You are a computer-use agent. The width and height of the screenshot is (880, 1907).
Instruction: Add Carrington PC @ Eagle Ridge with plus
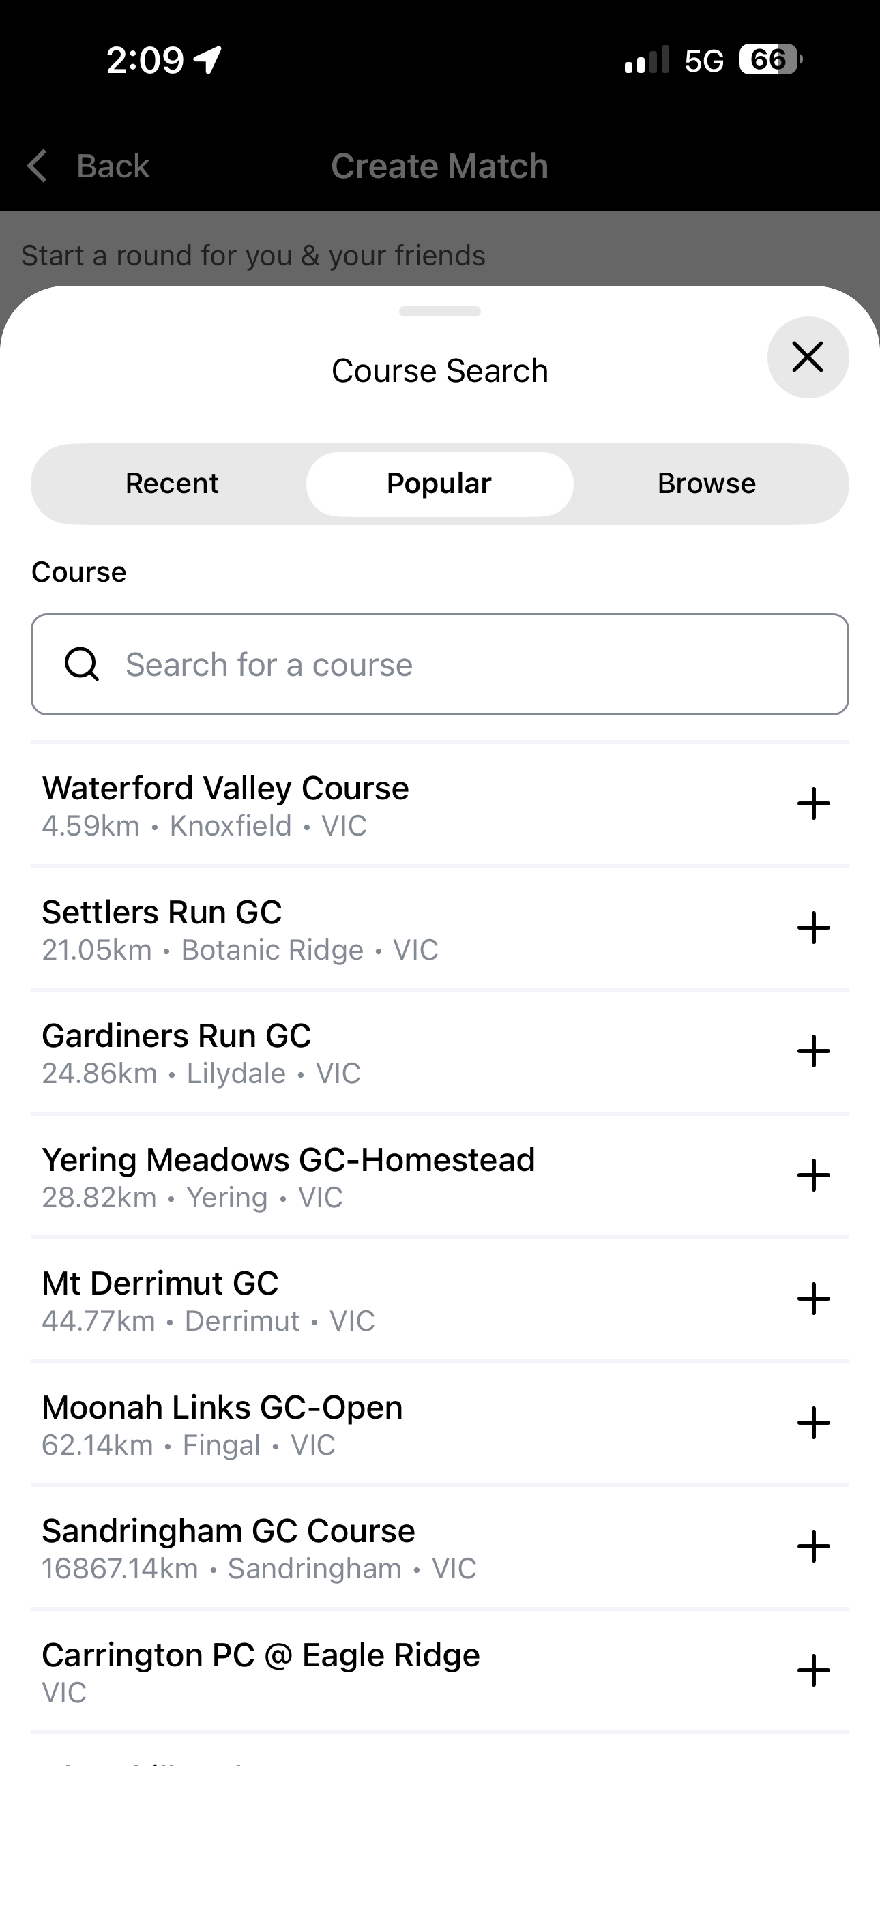(x=813, y=1671)
